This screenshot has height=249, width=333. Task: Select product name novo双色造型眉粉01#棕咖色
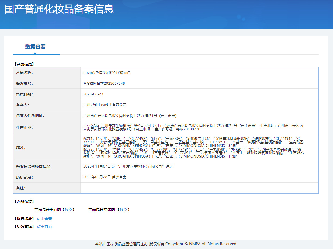107,73
